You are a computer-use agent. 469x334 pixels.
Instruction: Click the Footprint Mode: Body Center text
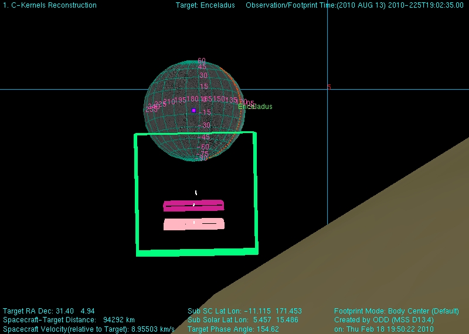[x=396, y=311]
